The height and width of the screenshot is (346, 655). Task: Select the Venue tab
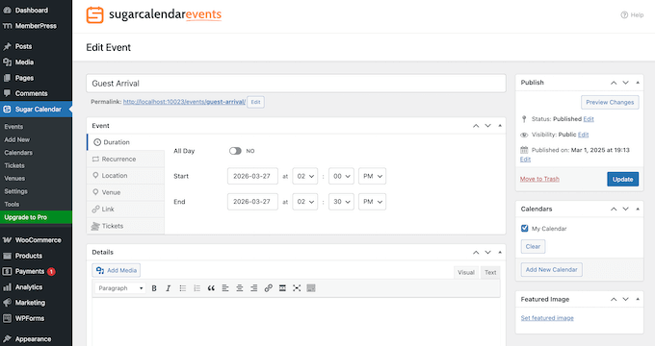click(x=126, y=192)
